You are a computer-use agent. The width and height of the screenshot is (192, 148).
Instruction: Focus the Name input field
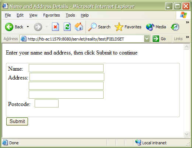click(x=66, y=68)
